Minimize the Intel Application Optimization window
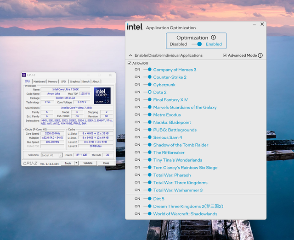 click(x=254, y=24)
